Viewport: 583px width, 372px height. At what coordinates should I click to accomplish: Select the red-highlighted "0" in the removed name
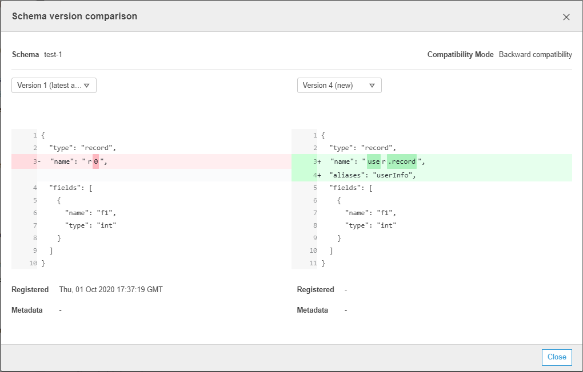click(96, 162)
